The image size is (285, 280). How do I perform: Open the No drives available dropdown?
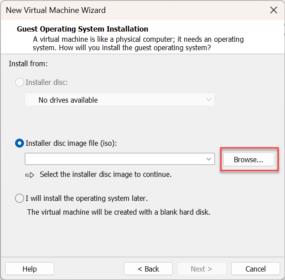(x=120, y=100)
